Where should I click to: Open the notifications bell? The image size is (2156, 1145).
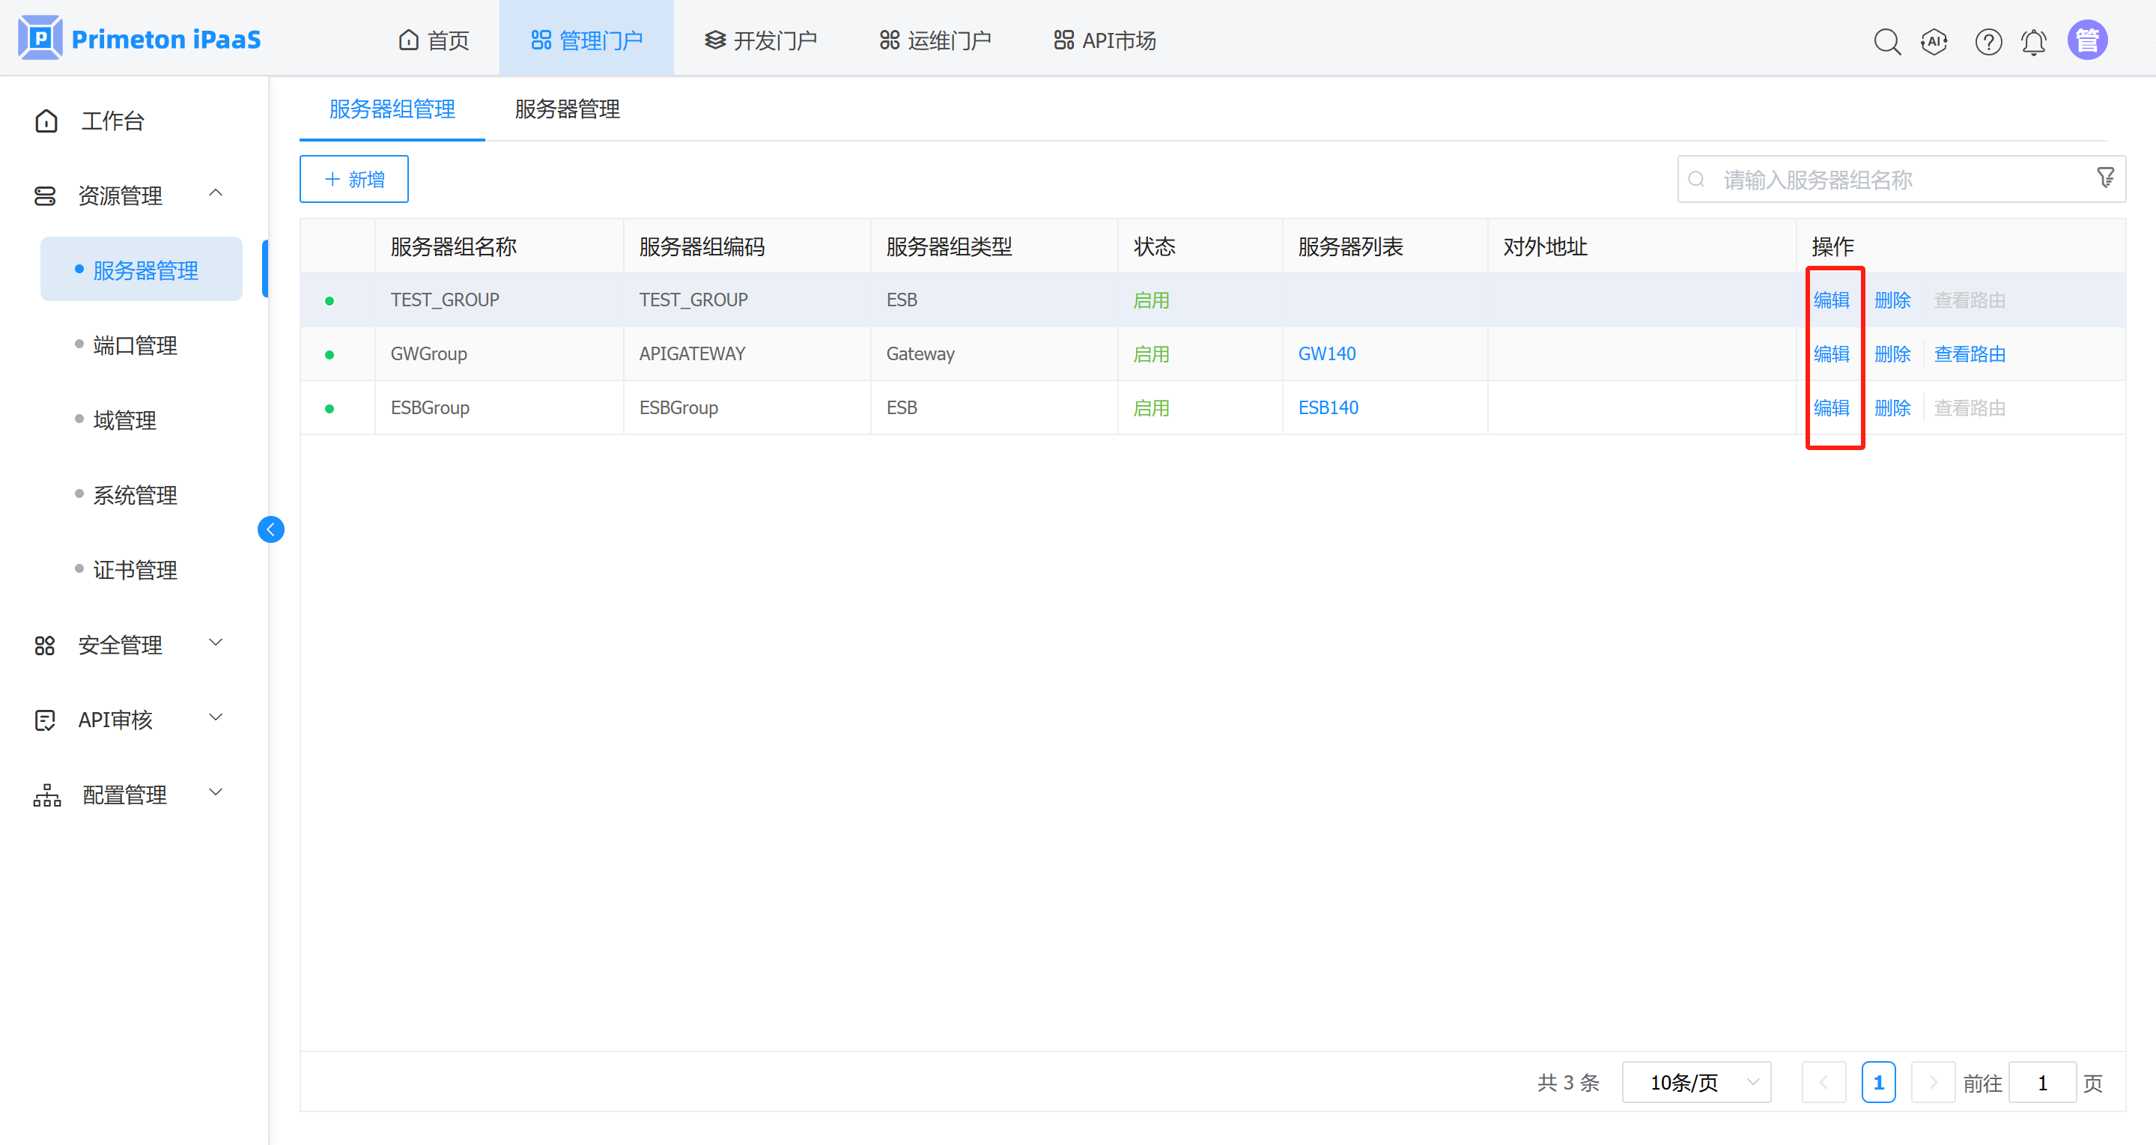point(2035,41)
